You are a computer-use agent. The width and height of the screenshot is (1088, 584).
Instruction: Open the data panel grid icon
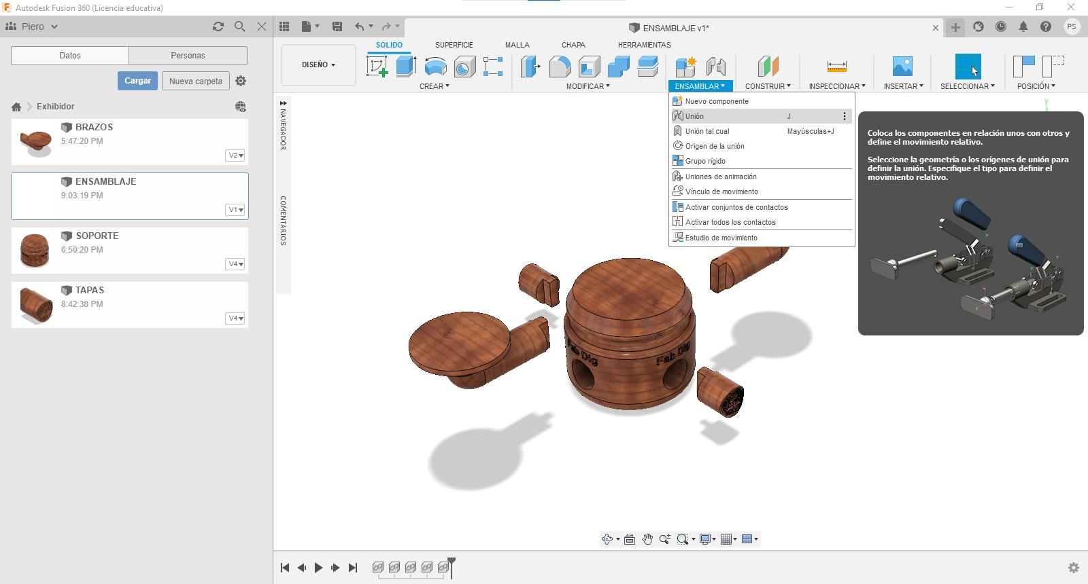pyautogui.click(x=284, y=26)
